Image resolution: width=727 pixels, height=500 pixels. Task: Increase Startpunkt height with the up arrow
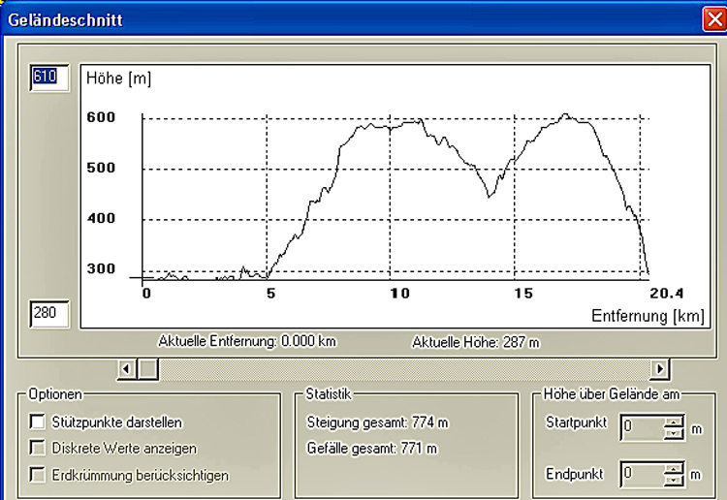tap(673, 422)
